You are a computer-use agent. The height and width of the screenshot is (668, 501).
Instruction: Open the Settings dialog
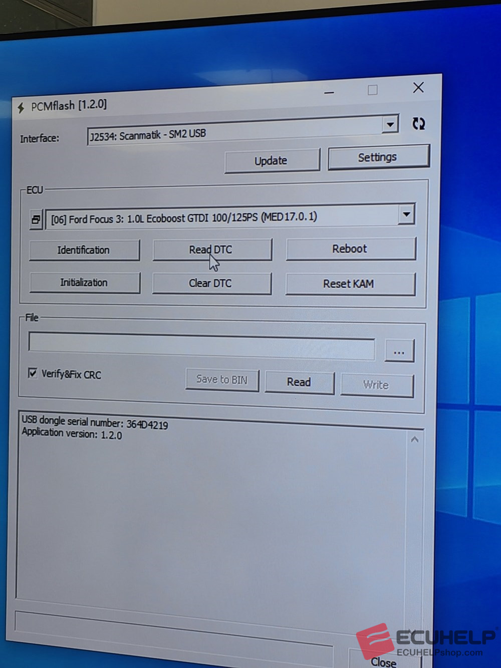click(x=378, y=157)
